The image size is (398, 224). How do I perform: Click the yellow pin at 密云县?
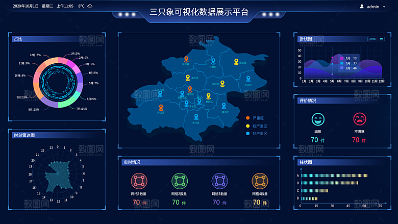point(236,62)
